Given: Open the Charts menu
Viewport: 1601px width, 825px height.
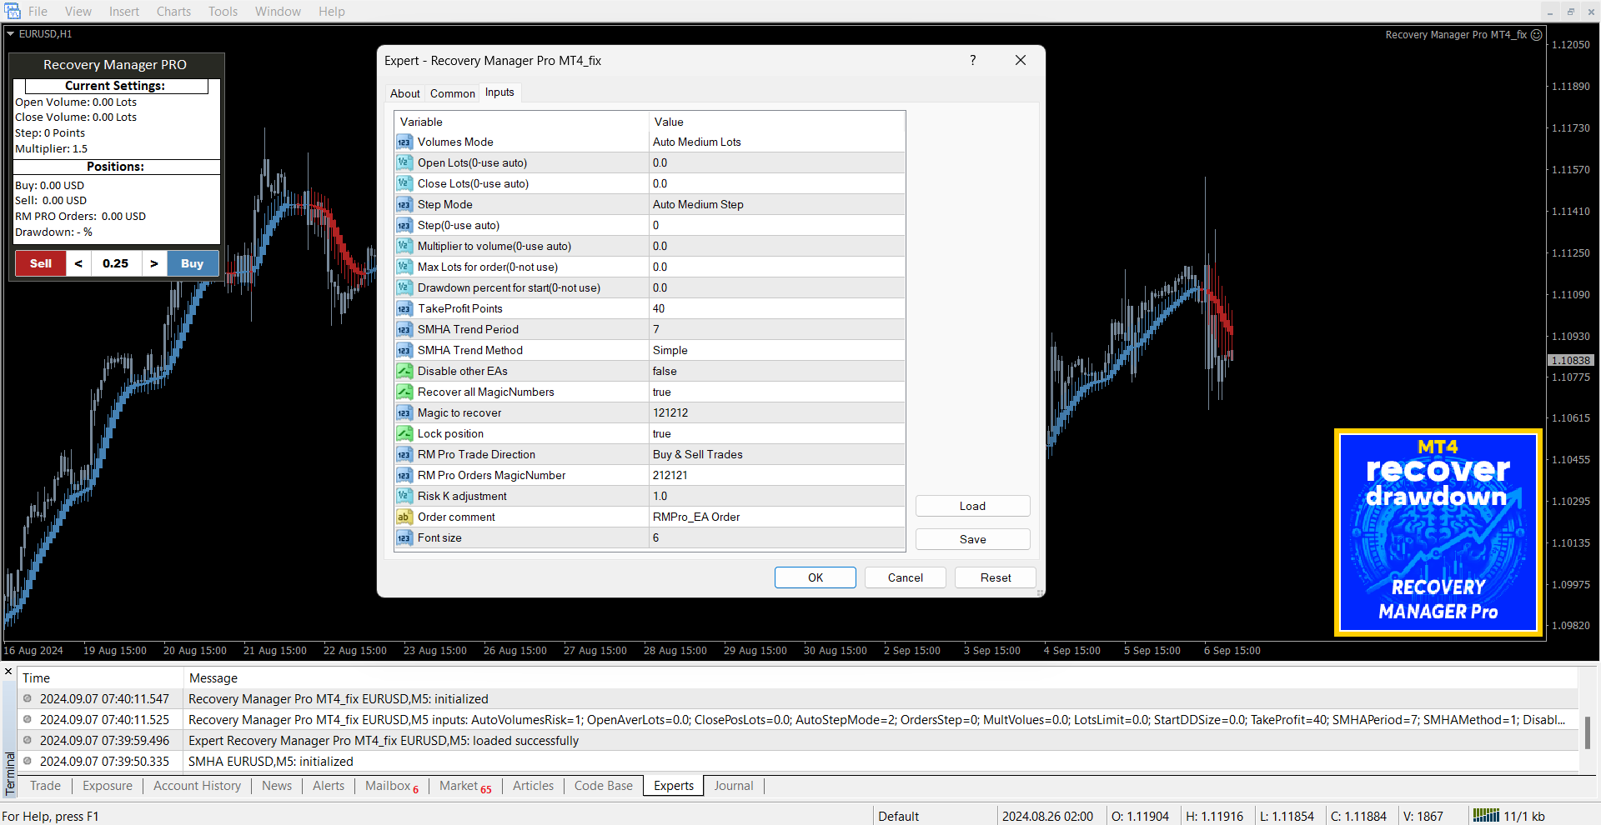Looking at the screenshot, I should [x=173, y=12].
